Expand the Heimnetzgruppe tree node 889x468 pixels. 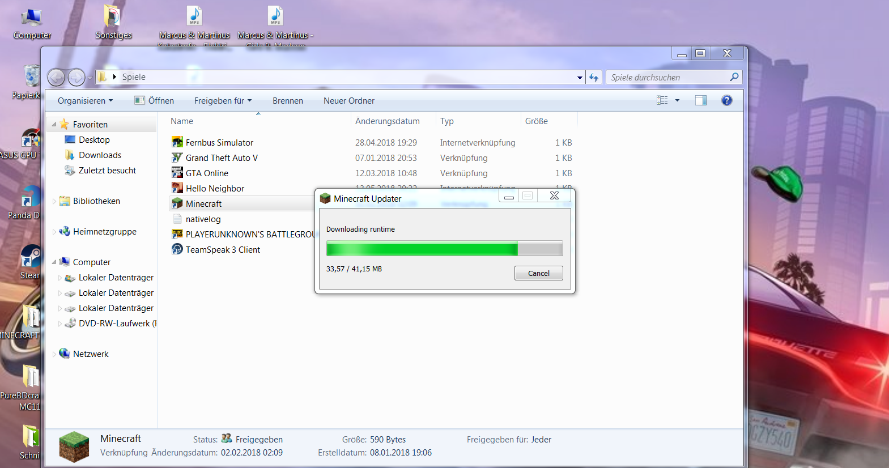point(54,232)
